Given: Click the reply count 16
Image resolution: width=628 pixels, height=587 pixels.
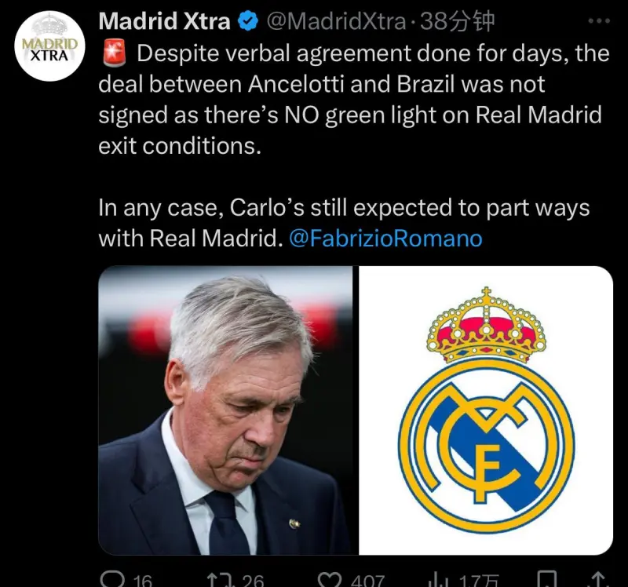Looking at the screenshot, I should click(143, 580).
